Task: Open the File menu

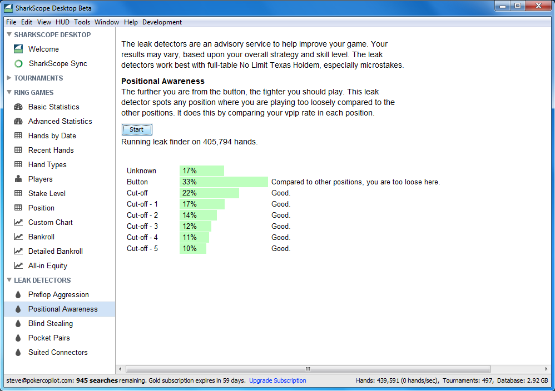Action: point(11,22)
